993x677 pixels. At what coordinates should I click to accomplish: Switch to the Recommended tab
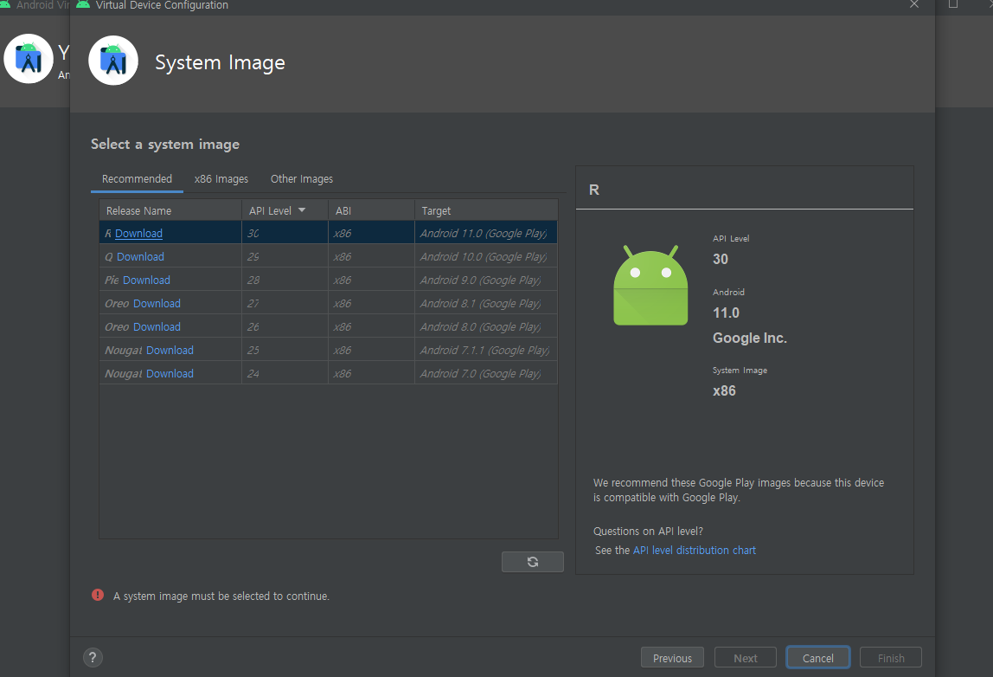pos(137,178)
